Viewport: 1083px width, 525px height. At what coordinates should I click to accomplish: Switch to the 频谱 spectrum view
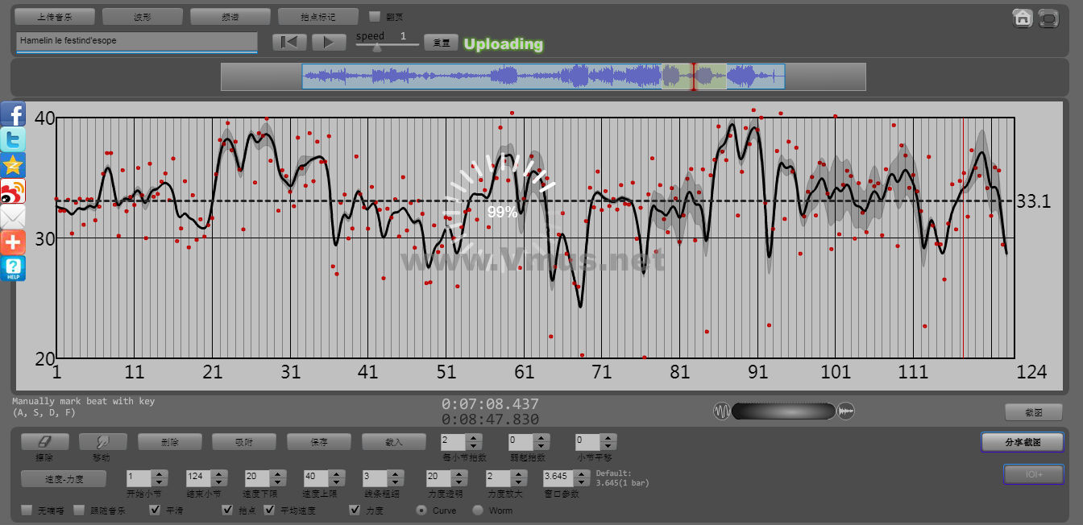click(230, 16)
